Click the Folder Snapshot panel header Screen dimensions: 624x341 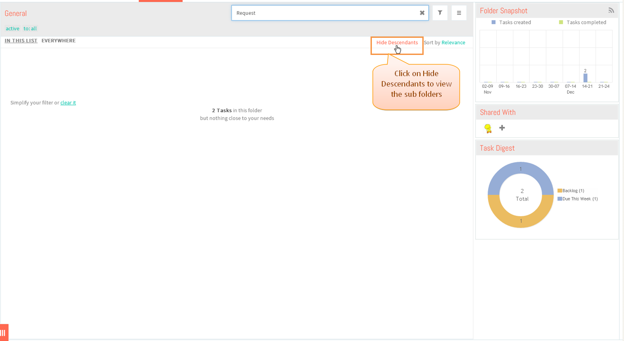[x=547, y=11]
